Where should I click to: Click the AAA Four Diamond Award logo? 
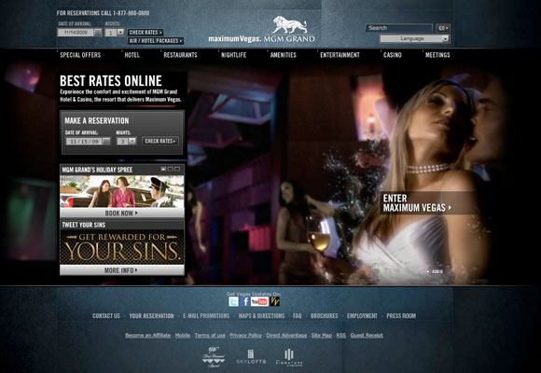click(x=214, y=357)
